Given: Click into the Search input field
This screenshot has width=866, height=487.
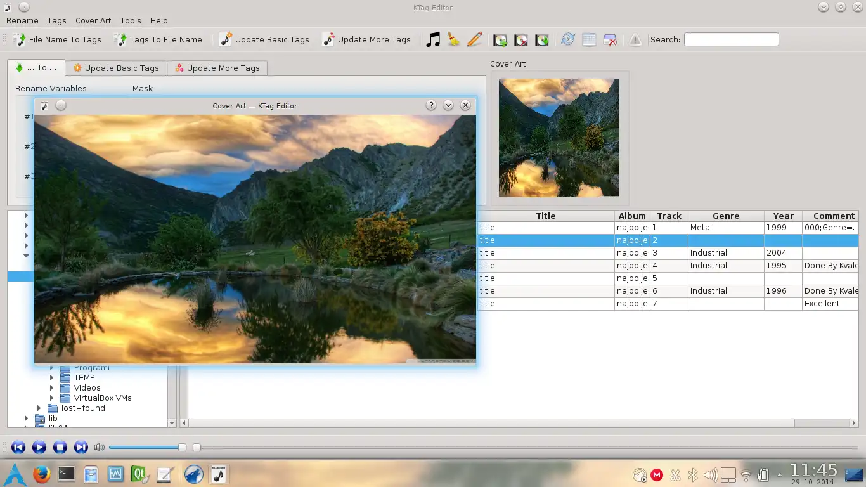Looking at the screenshot, I should click(x=730, y=39).
